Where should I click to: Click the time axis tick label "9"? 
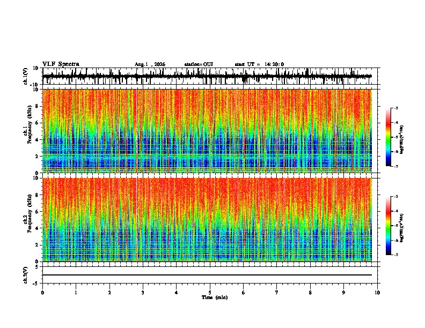343,293
